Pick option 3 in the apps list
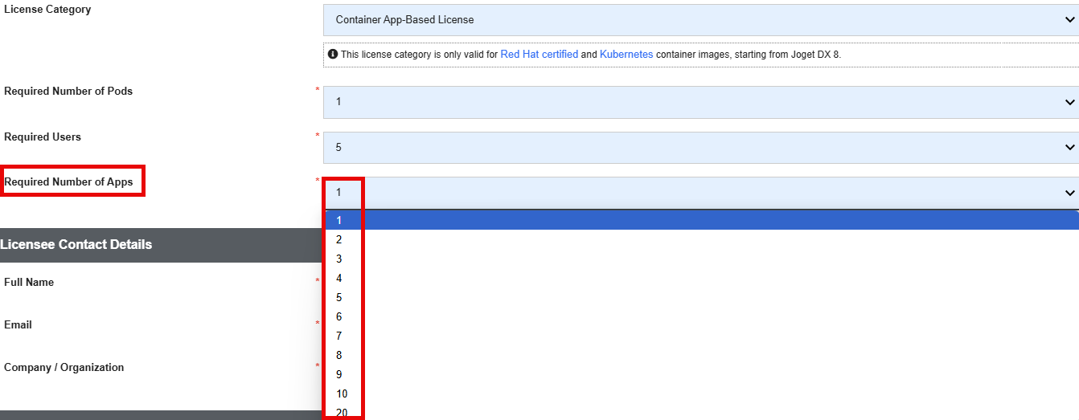The image size is (1079, 420). [701, 259]
